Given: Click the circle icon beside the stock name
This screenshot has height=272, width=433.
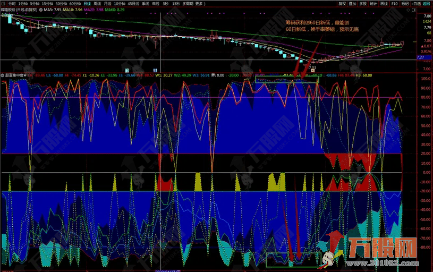Looking at the screenshot, I should [x=41, y=10].
